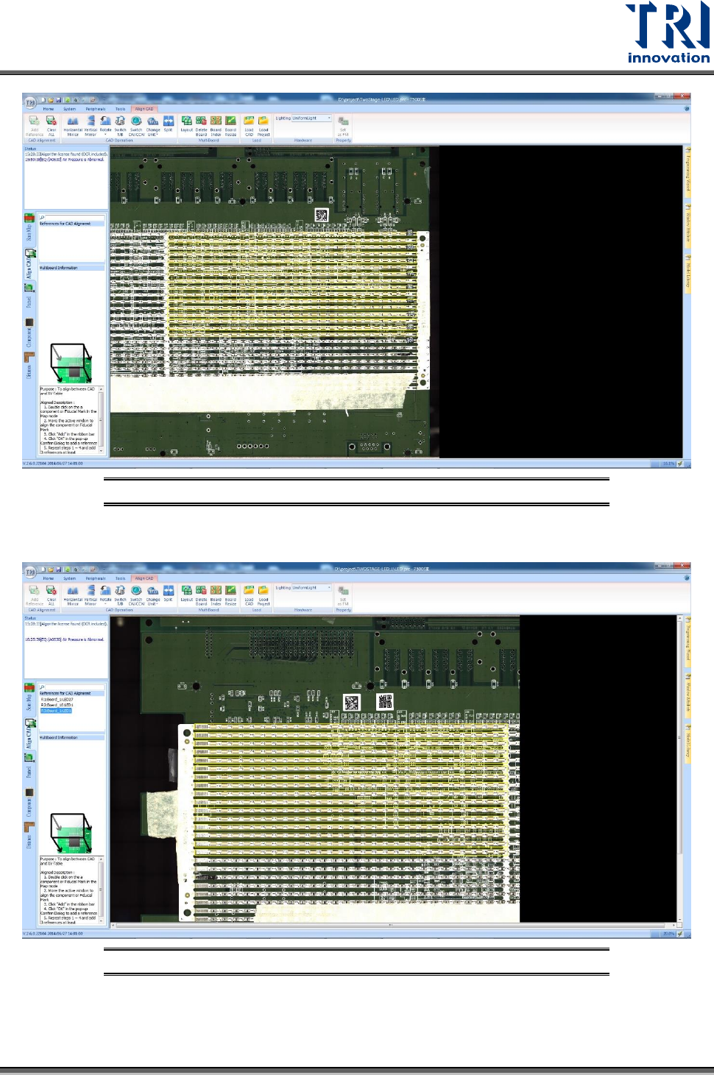The height and width of the screenshot is (1075, 714).
Task: Open the Change Unit dropdown in the upper window
Action: (152, 125)
